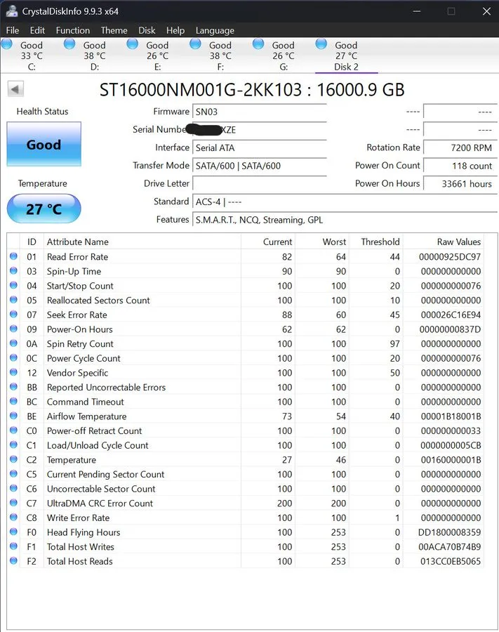The image size is (499, 632).
Task: Click status orb for Start/Stop Count
Action: tap(13, 285)
